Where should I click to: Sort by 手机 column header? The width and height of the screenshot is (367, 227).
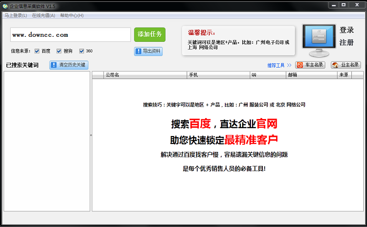(218, 75)
